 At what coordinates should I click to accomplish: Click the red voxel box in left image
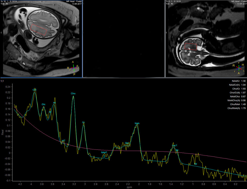tap(38, 30)
